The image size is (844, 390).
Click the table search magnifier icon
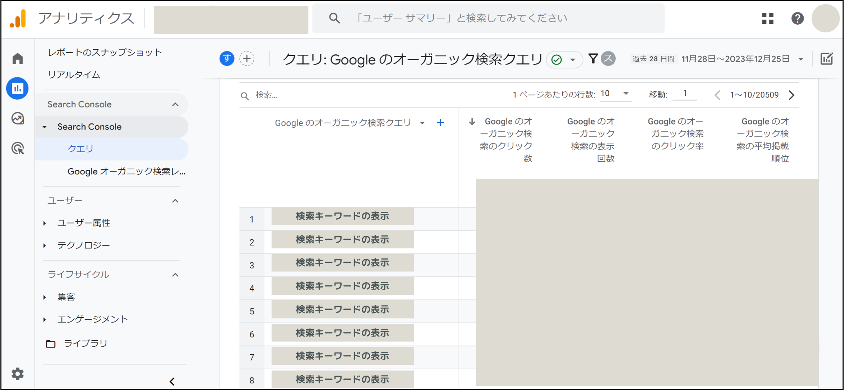click(x=245, y=96)
